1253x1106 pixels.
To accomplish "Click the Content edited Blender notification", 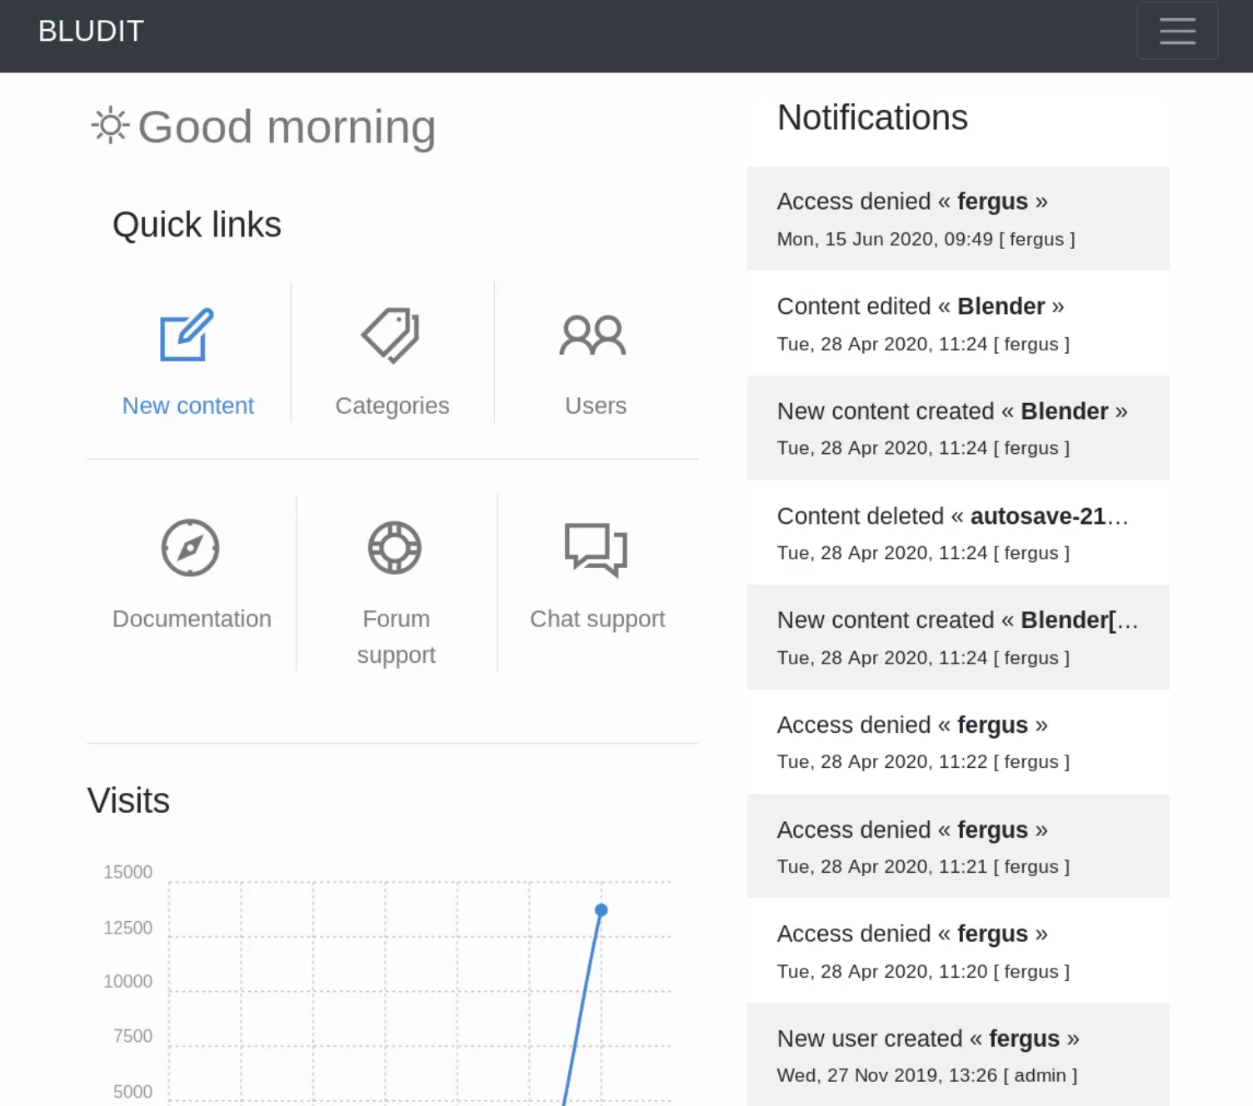I will (957, 323).
